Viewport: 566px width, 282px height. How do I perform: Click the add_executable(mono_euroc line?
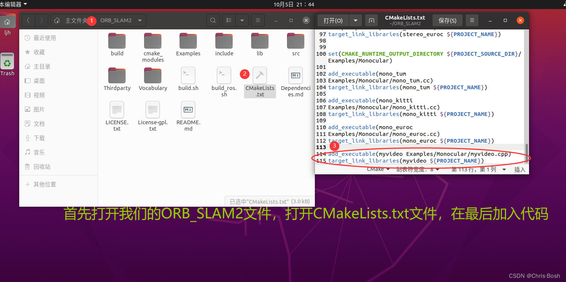[370, 127]
